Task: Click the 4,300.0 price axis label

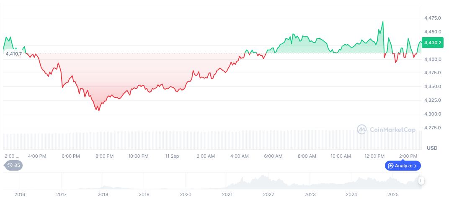Action: [432, 114]
